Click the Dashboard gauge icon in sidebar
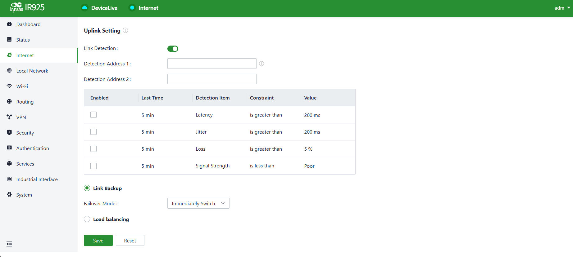 pos(9,24)
